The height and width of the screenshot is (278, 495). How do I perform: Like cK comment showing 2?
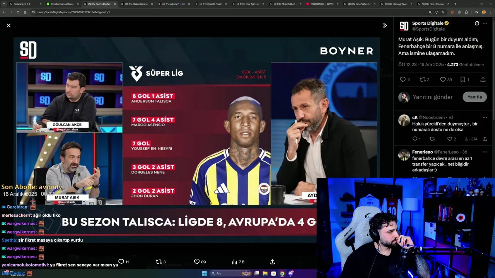click(451, 139)
